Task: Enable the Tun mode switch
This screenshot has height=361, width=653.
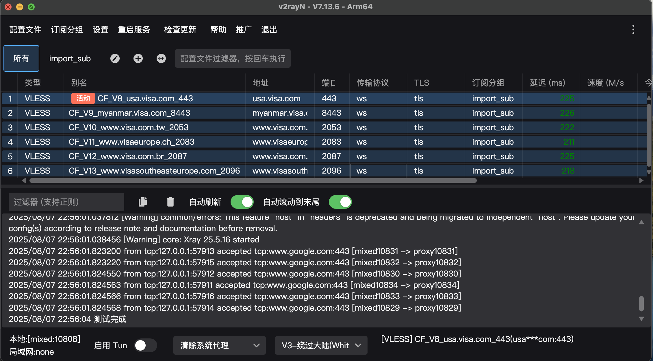Action: click(x=145, y=345)
